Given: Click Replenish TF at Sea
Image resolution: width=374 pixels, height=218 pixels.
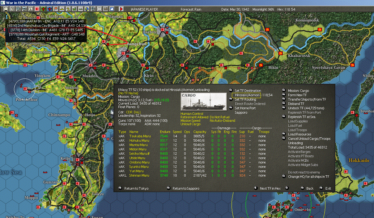Looking at the screenshot, I should tap(301, 117).
